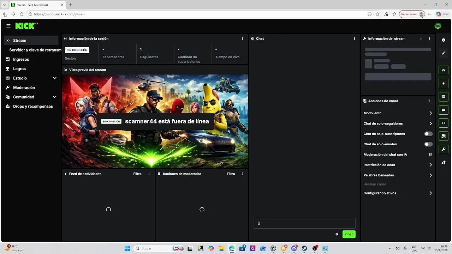Open Modo lento settings arrow
The image size is (452, 254).
[430, 113]
